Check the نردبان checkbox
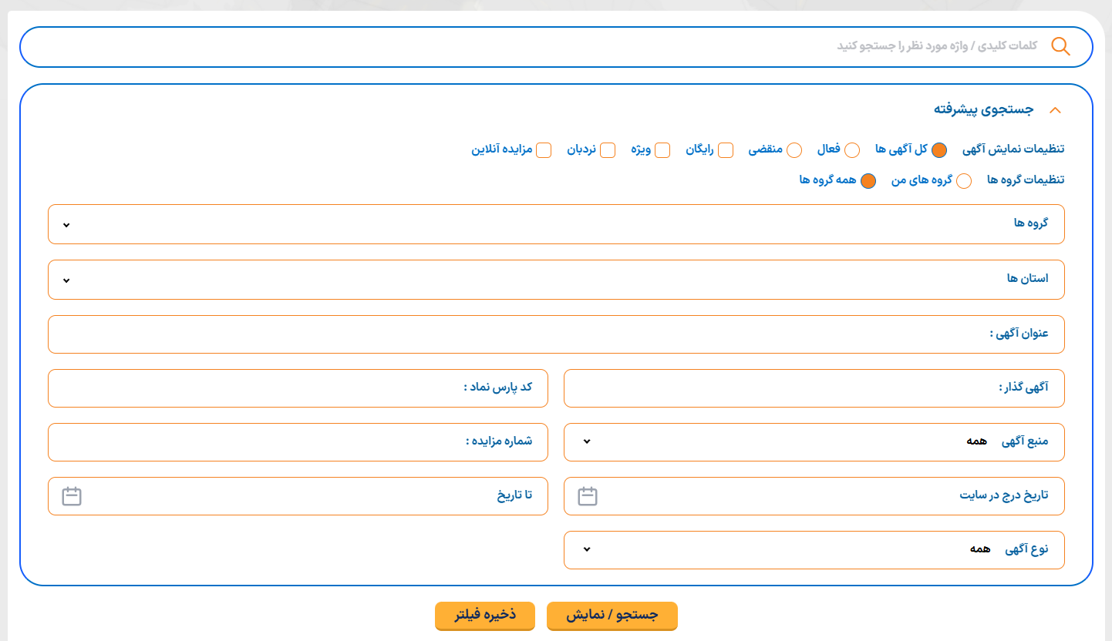 click(608, 150)
